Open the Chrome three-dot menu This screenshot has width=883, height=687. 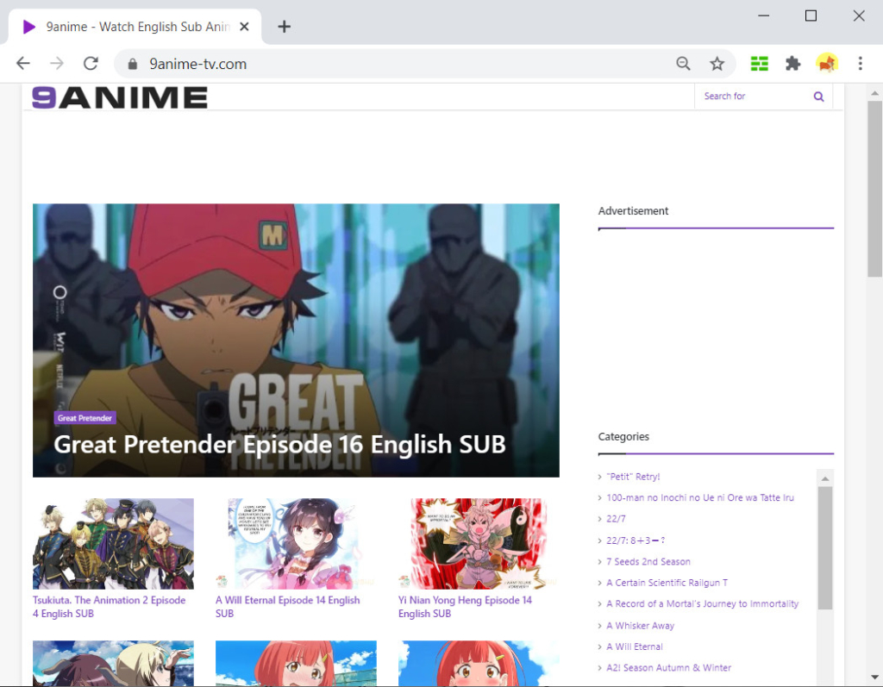pos(860,63)
